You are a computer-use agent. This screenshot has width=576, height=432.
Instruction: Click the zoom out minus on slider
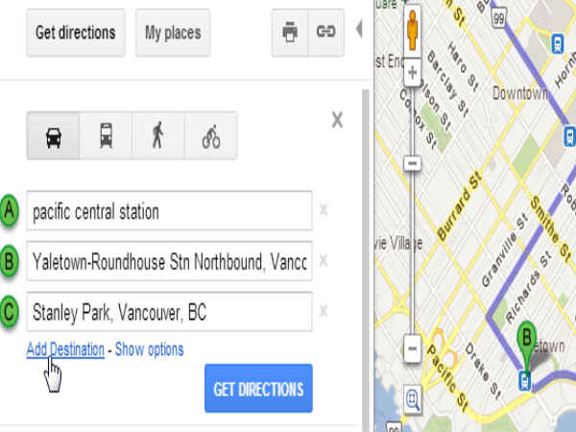tap(413, 348)
